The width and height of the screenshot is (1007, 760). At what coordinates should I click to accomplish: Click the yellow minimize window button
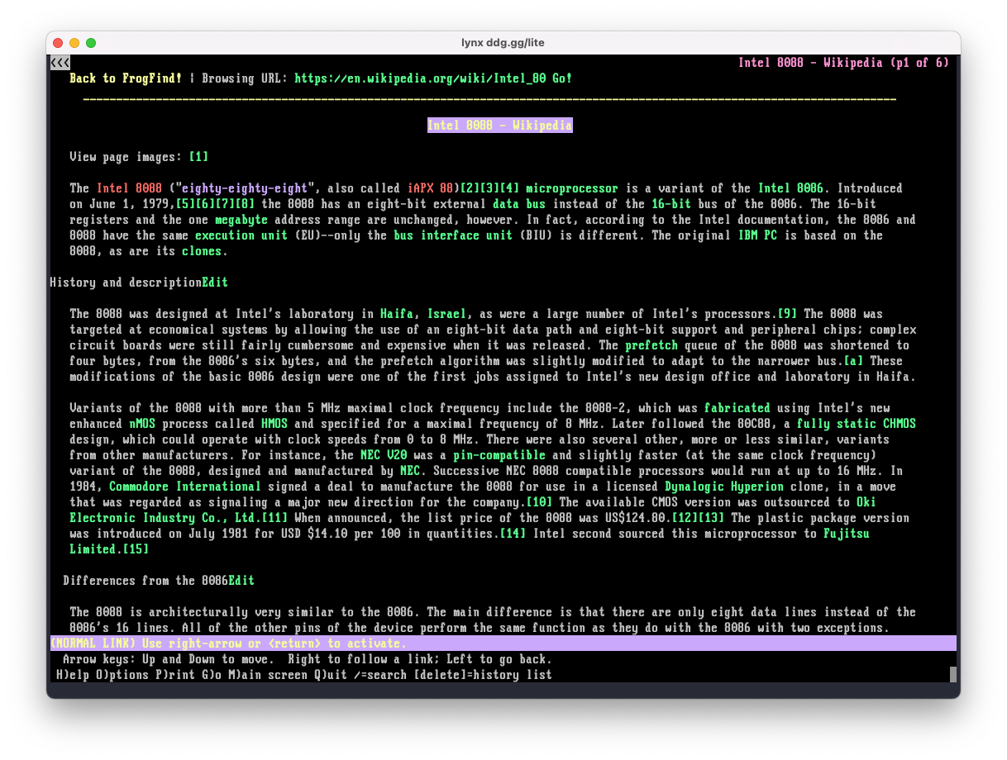click(74, 43)
